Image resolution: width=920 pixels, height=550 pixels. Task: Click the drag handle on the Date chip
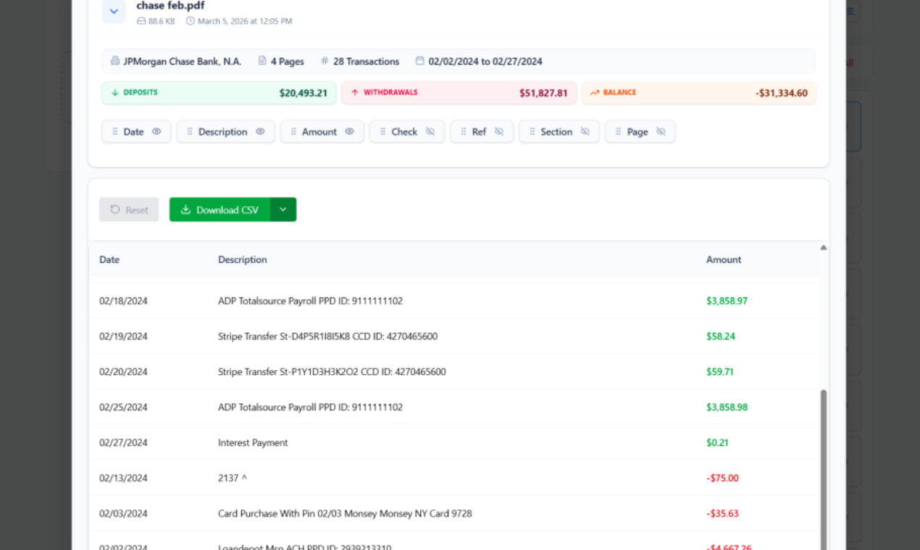[x=114, y=132]
